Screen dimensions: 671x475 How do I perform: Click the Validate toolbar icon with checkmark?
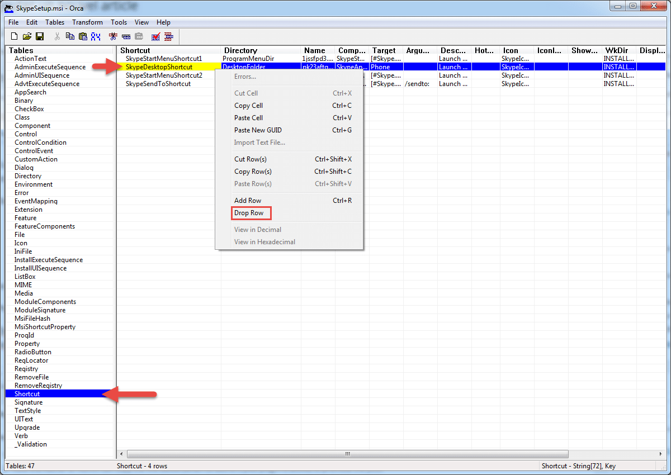156,36
